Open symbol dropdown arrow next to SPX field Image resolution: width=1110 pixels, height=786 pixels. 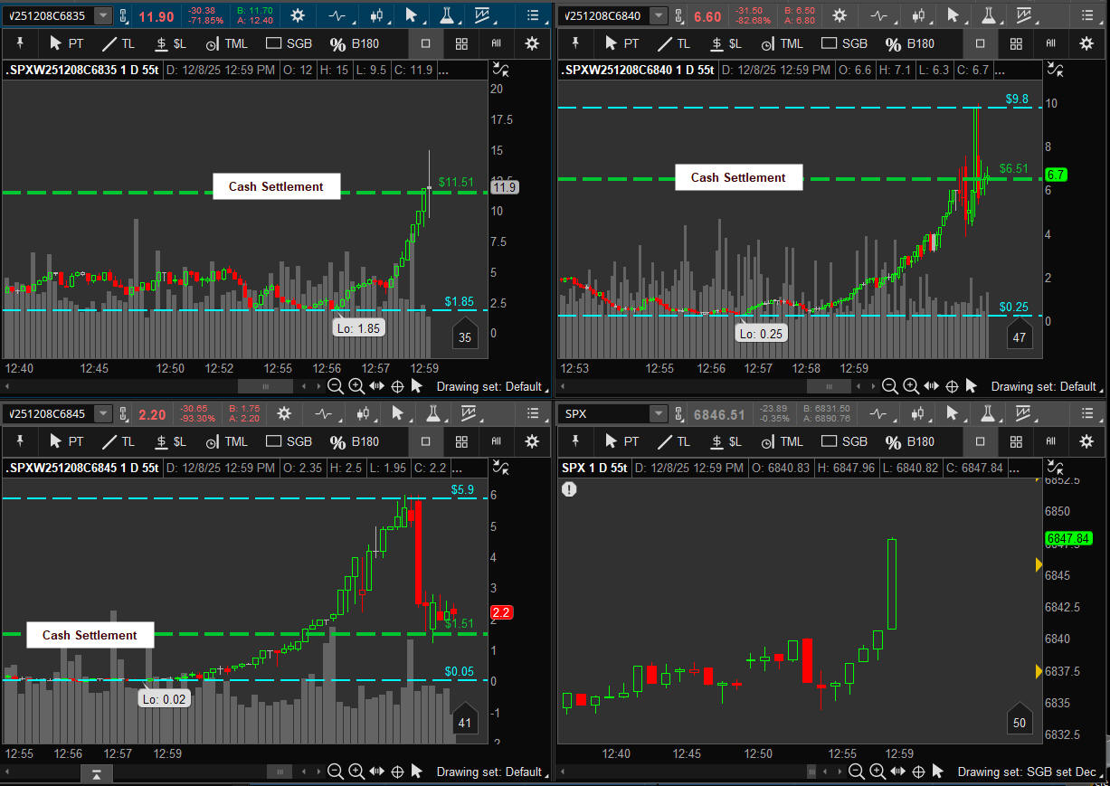tap(658, 414)
